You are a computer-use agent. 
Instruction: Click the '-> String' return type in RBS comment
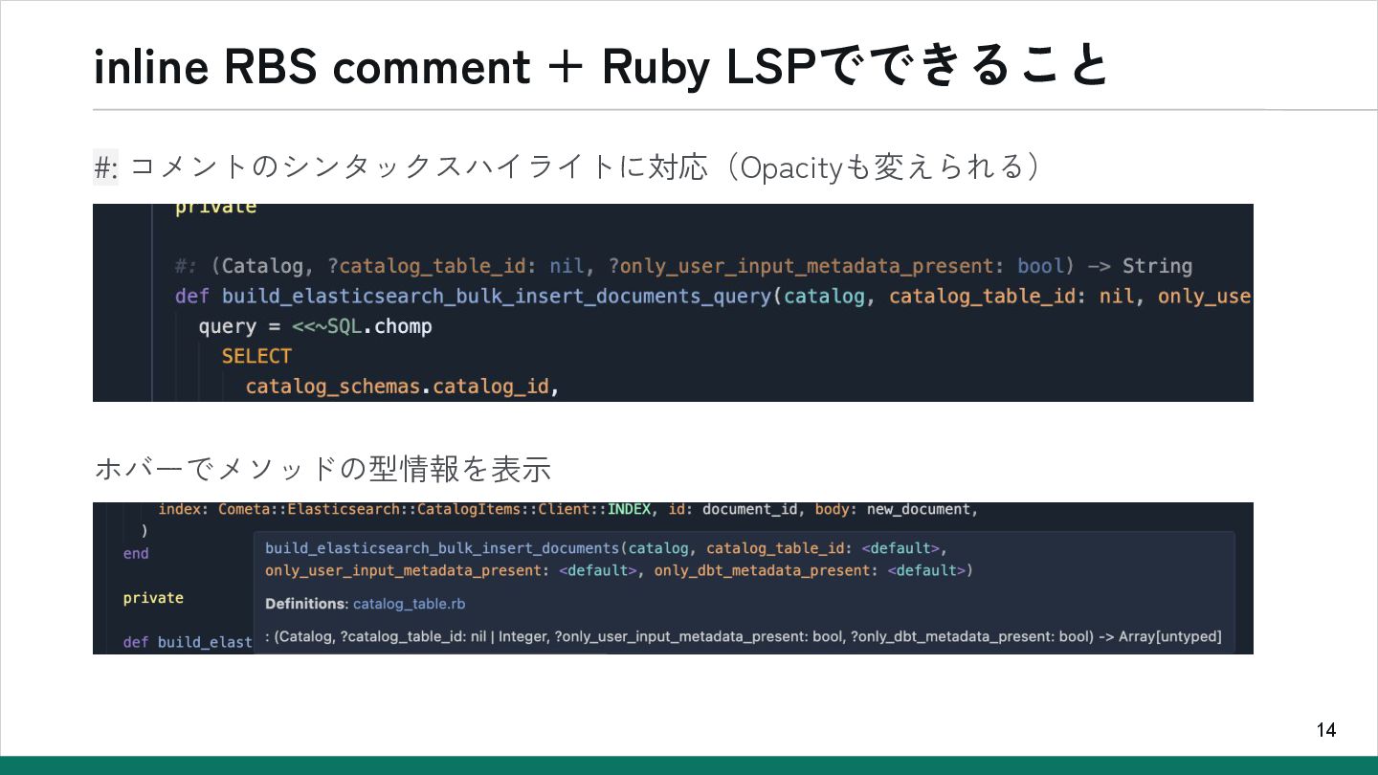(1141, 266)
